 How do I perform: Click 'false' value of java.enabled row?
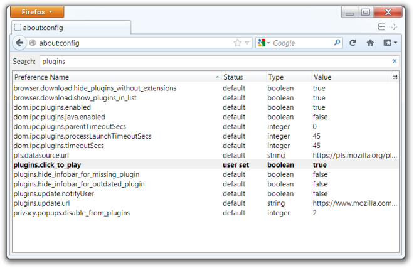[321, 117]
